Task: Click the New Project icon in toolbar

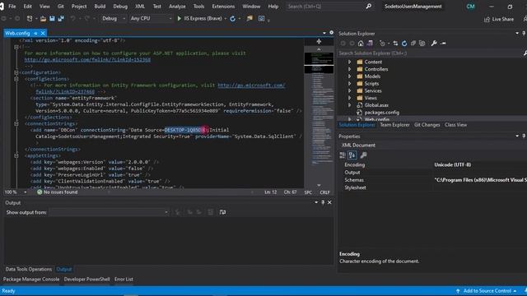Action: pos(30,19)
